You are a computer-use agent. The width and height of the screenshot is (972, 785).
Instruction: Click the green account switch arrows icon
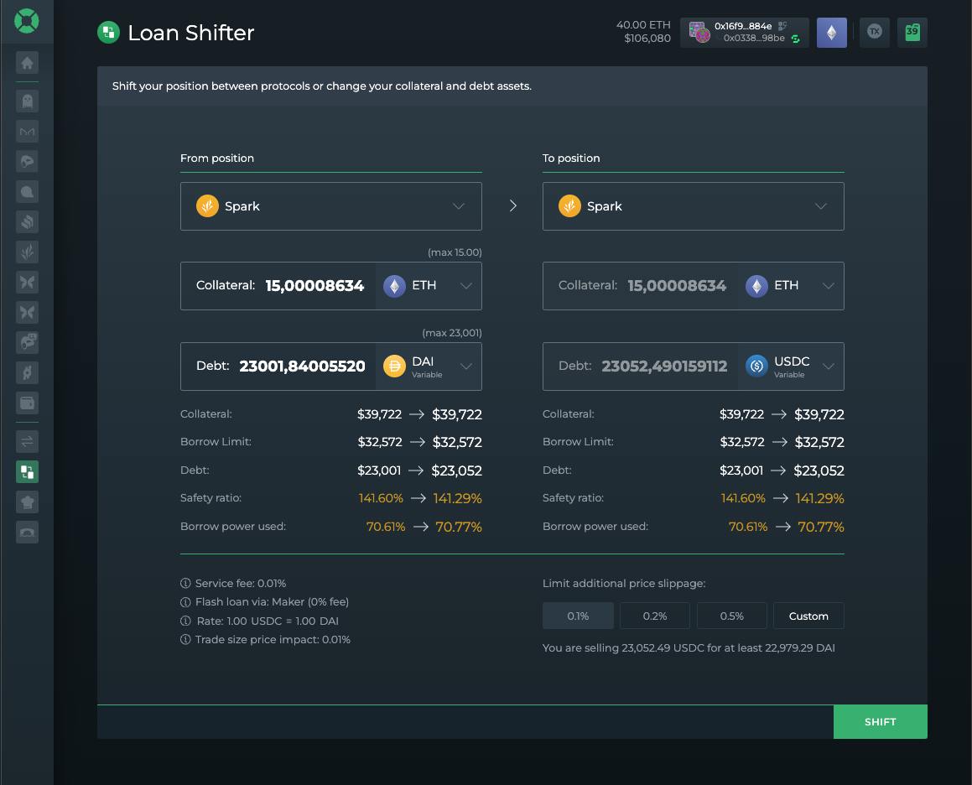click(795, 39)
